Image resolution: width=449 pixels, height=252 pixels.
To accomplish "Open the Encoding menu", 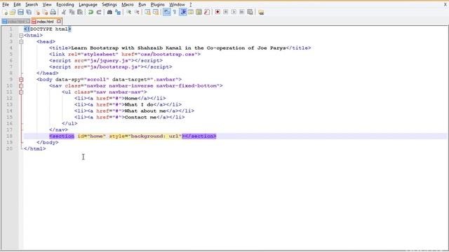I will 65,5.
